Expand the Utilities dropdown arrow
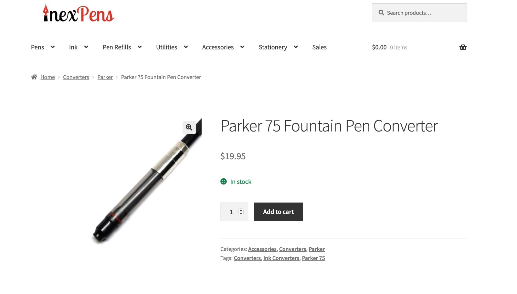517x294 pixels. [x=186, y=47]
